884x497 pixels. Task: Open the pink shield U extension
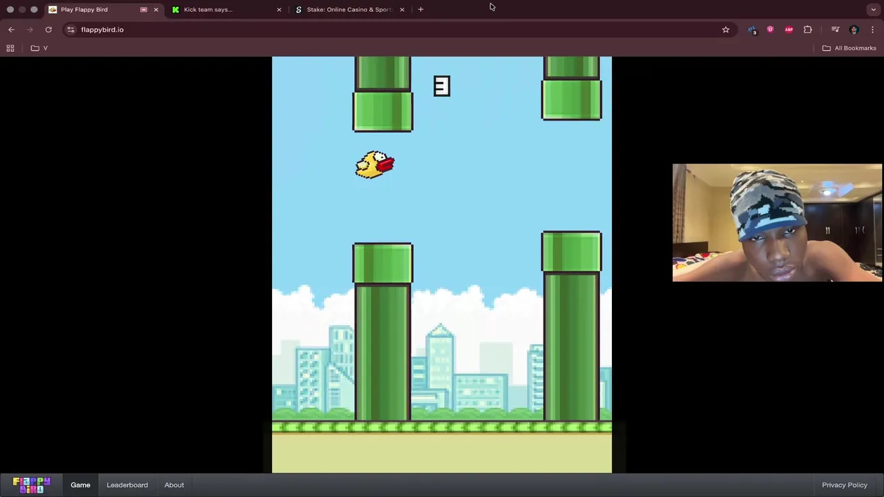(770, 30)
